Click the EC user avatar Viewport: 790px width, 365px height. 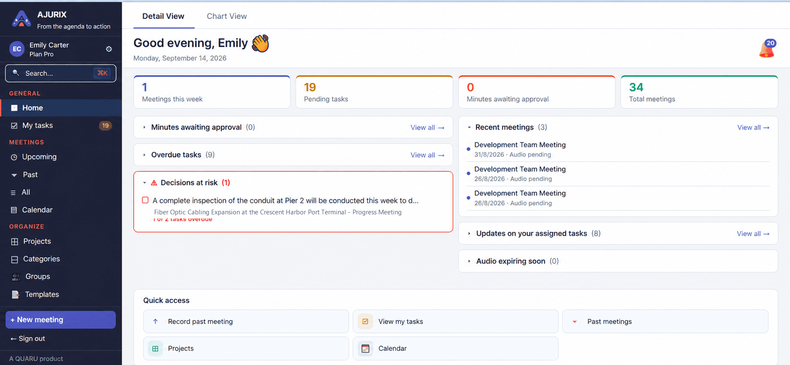(17, 49)
